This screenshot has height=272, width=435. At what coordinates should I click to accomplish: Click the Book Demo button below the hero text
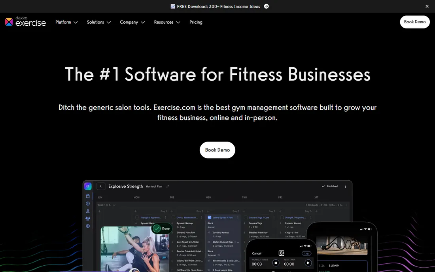217,150
